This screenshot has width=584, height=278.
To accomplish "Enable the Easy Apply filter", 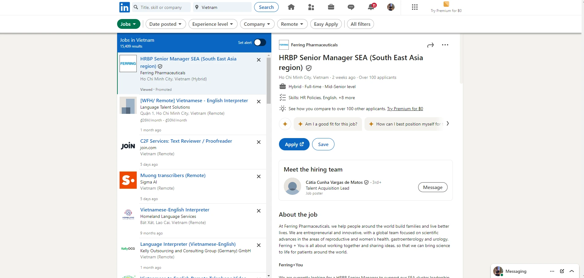I will click(326, 24).
